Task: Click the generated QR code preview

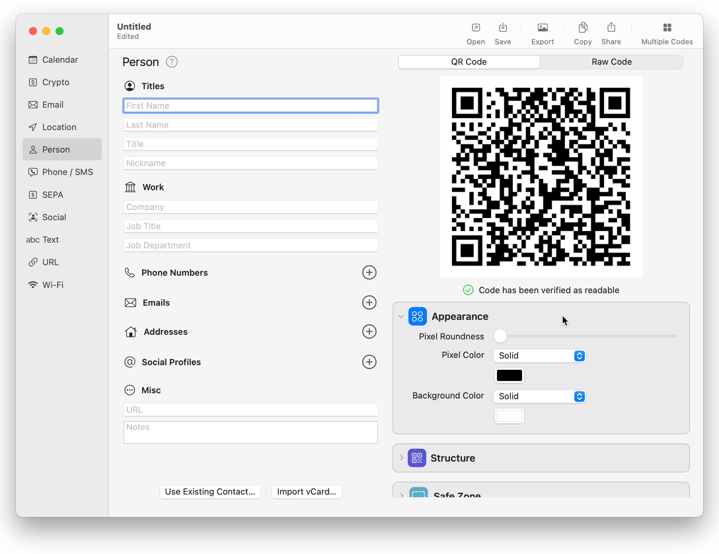Action: [541, 177]
